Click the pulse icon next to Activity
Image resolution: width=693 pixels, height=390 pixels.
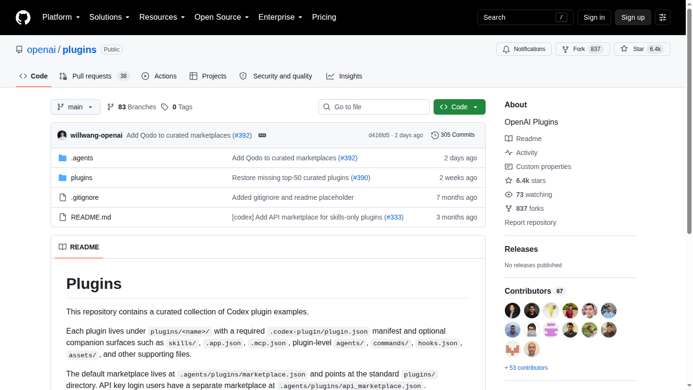(509, 153)
